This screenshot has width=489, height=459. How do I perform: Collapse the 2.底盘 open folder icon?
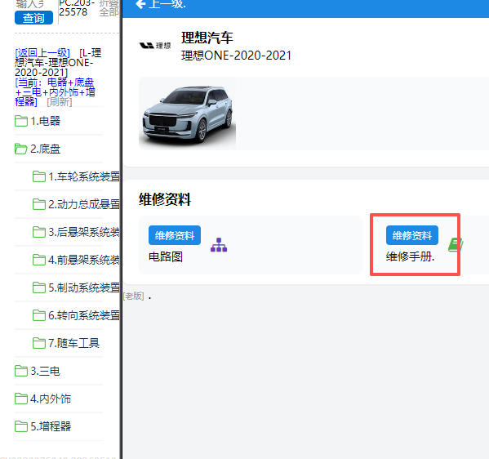[x=21, y=149]
